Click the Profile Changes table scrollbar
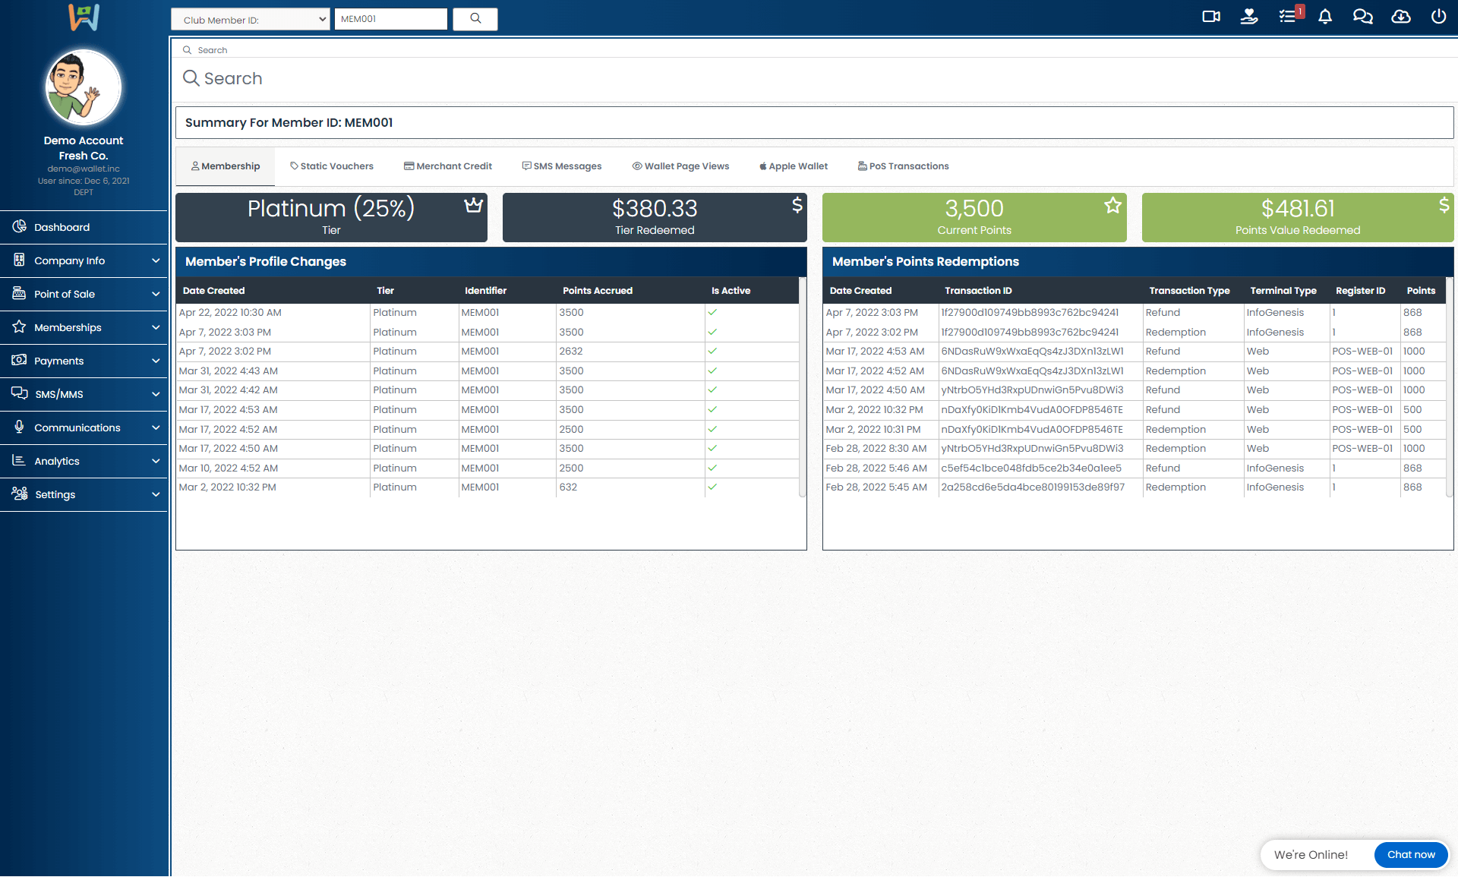 (802, 387)
